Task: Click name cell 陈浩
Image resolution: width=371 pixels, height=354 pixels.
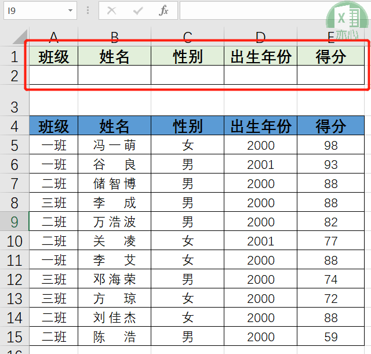Action: click(115, 337)
